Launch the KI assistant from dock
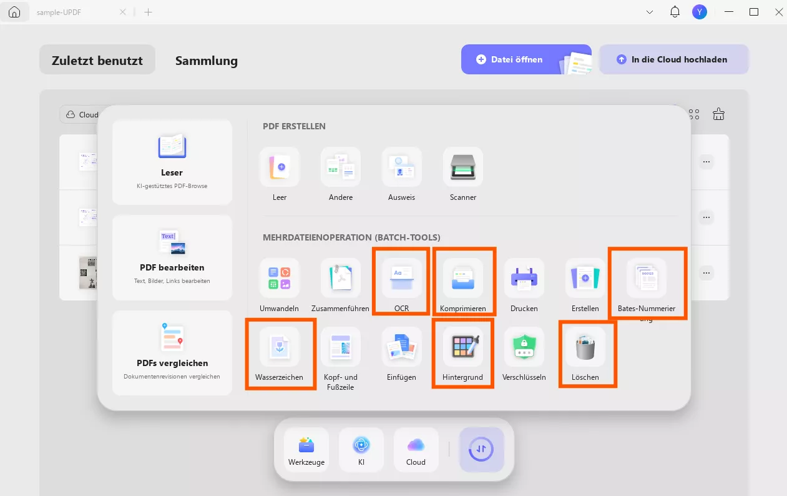The height and width of the screenshot is (496, 787). pyautogui.click(x=361, y=450)
